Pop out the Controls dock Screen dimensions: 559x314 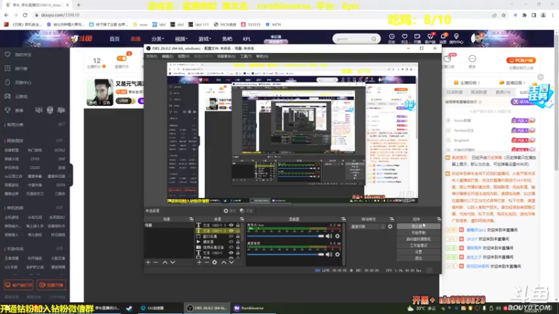click(x=439, y=219)
